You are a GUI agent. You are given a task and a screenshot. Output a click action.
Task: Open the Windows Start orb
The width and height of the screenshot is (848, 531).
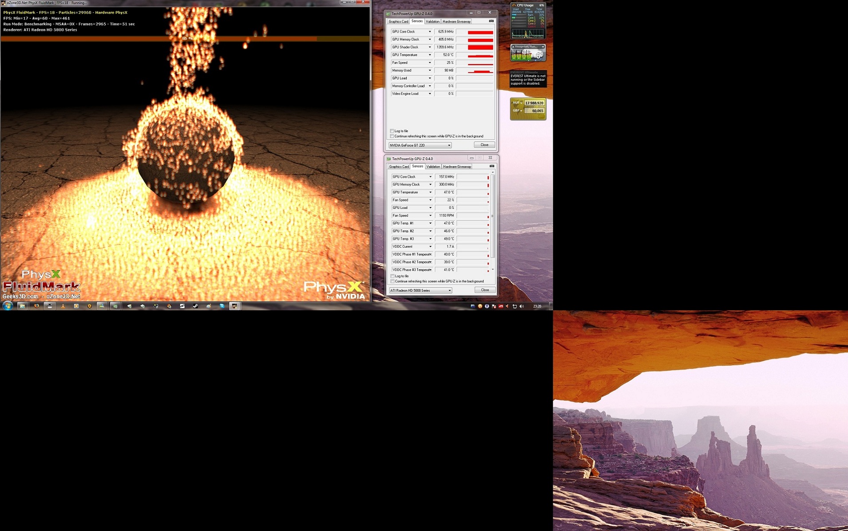(8, 306)
